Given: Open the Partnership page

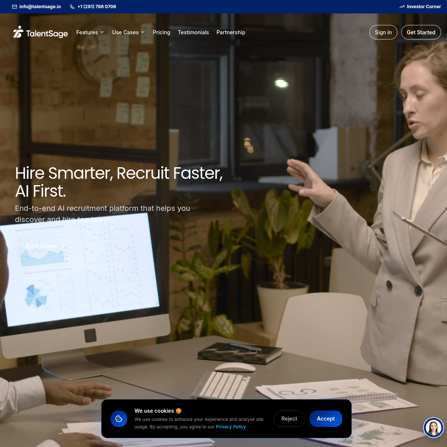Looking at the screenshot, I should 231,32.
